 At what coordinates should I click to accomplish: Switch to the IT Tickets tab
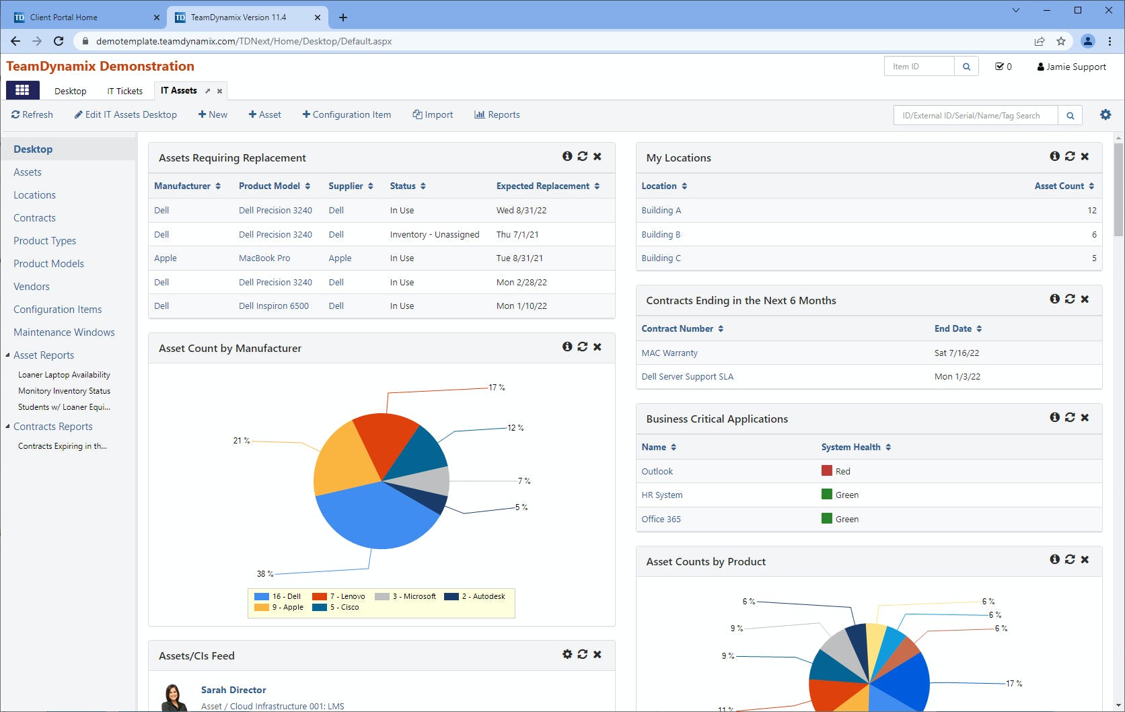coord(125,91)
